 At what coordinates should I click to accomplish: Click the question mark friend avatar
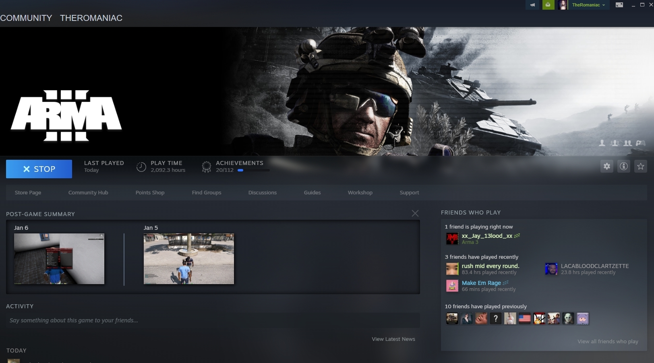496,319
